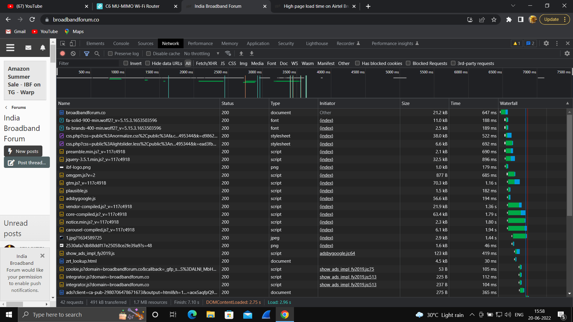Toggle the network filter funnel icon
Screen dimensions: 573x322
pyautogui.click(x=87, y=54)
